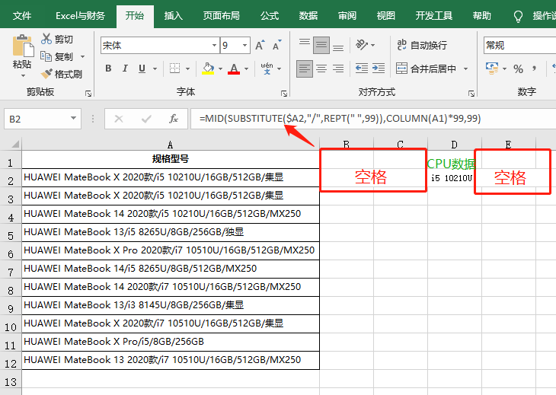The width and height of the screenshot is (556, 395).
Task: Align text right
Action: pyautogui.click(x=338, y=68)
